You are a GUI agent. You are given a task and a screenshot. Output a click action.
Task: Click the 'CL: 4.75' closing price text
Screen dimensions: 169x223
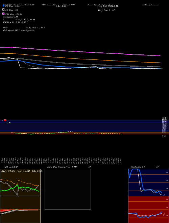coord(62,6)
